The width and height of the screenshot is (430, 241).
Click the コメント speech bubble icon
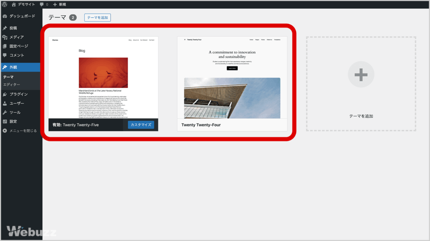click(5, 55)
